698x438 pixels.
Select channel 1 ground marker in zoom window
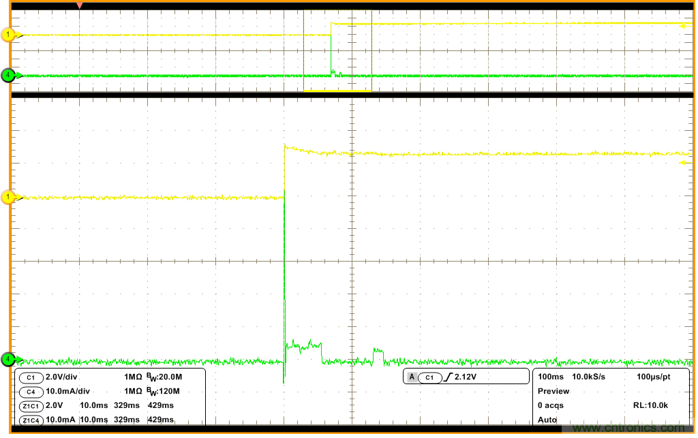tap(8, 198)
